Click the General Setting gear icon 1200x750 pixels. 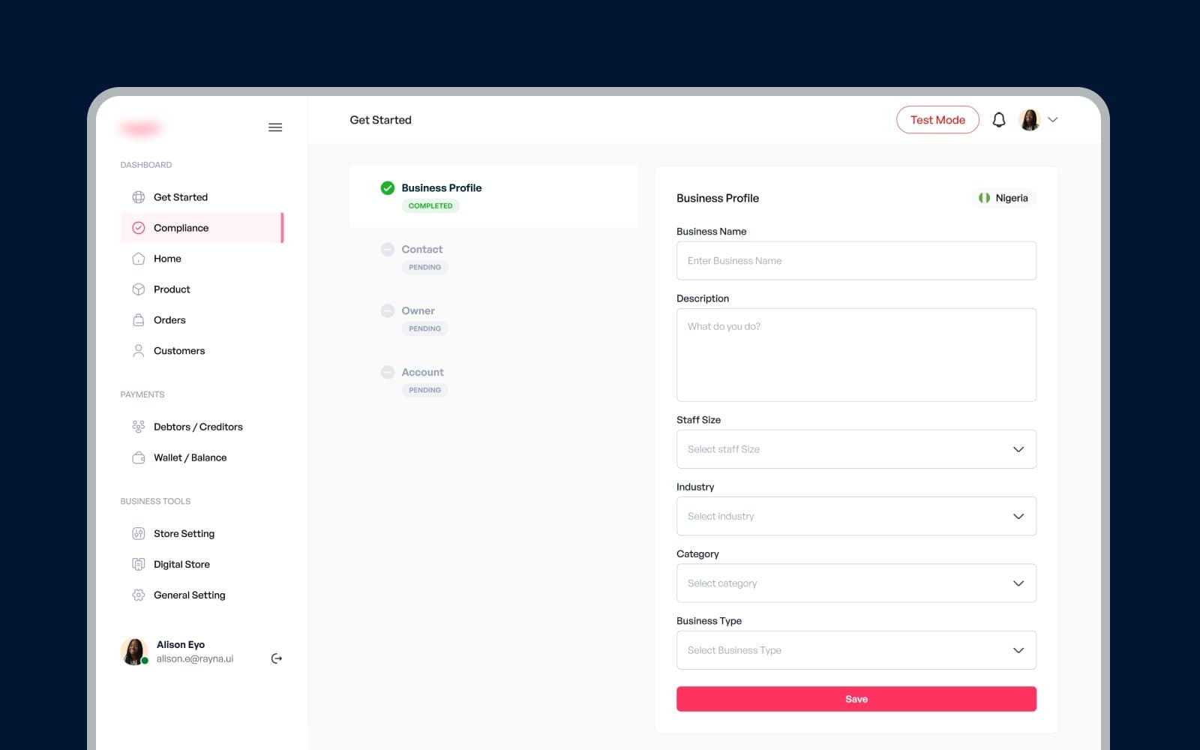click(x=139, y=595)
